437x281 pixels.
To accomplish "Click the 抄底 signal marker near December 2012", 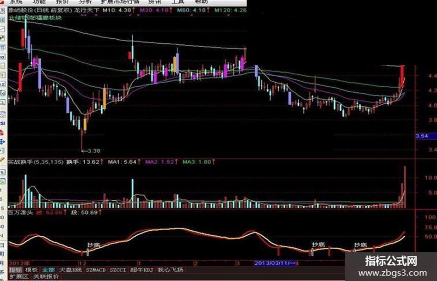I will [x=93, y=245].
